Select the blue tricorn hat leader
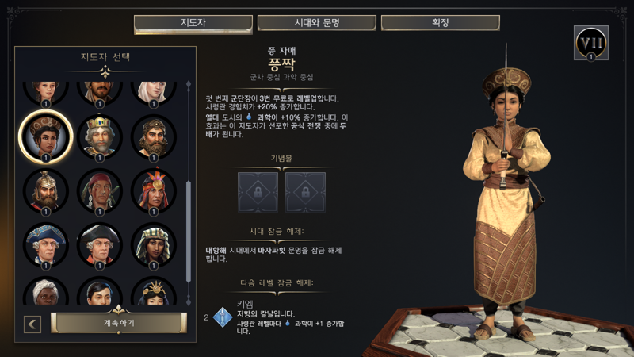 coord(46,245)
